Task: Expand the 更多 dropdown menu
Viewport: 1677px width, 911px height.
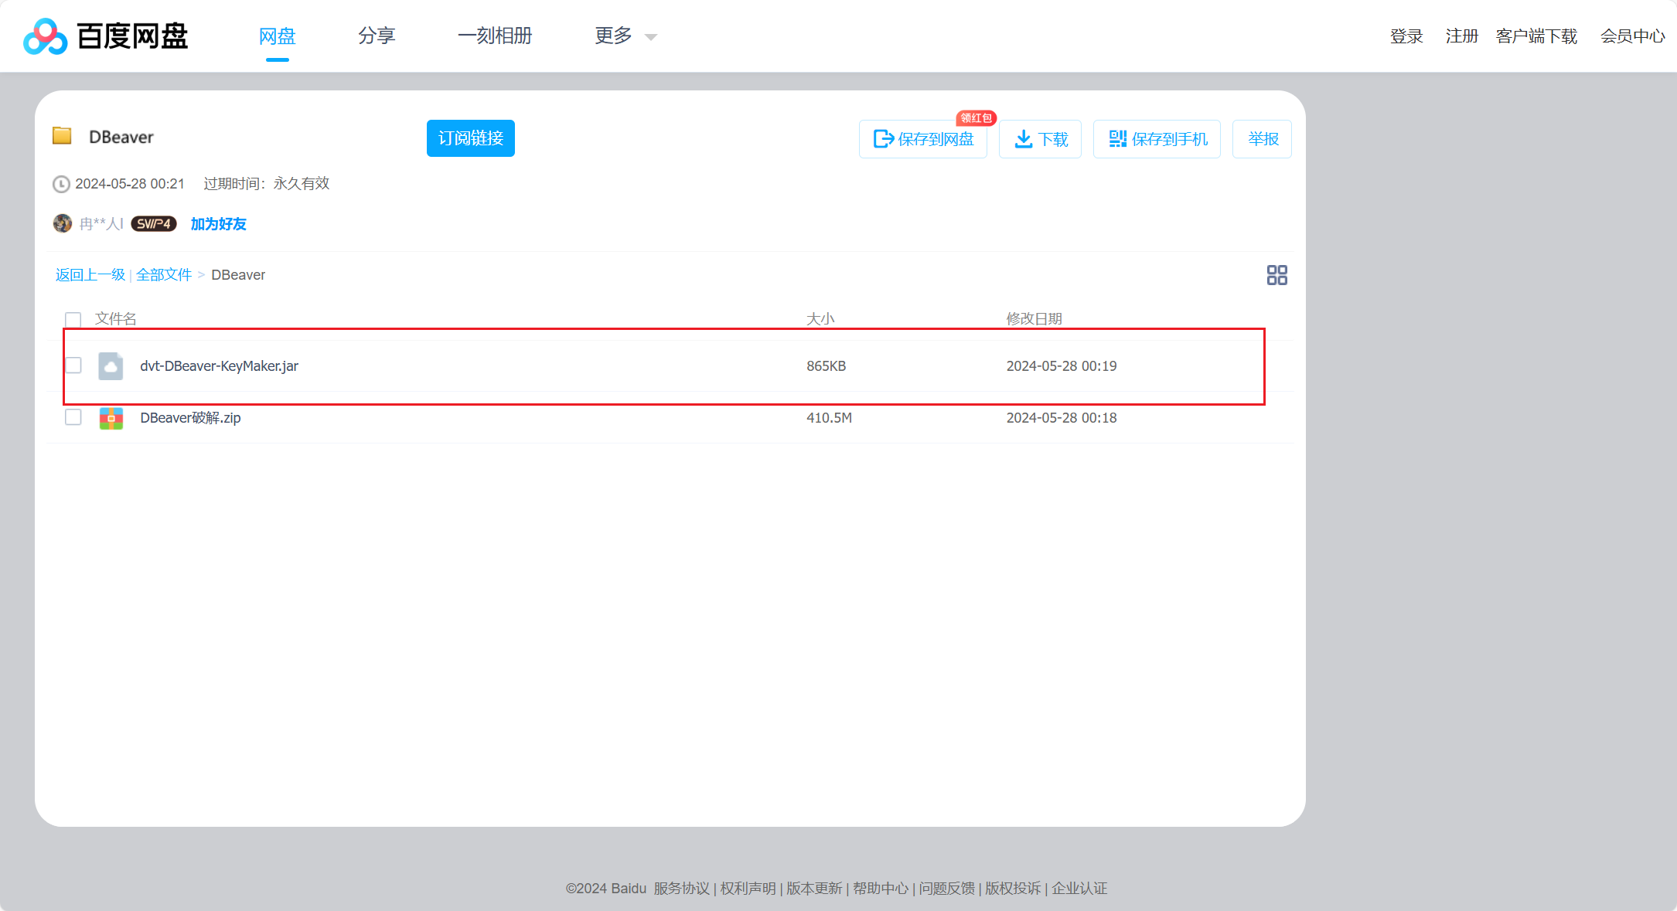Action: coord(625,36)
